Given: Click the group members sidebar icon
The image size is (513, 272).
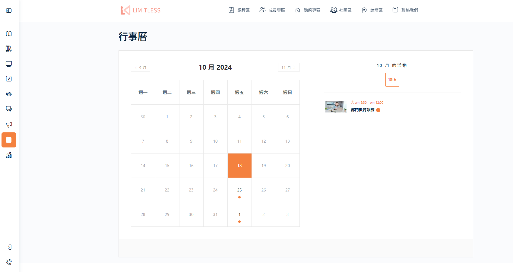Looking at the screenshot, I should pos(9,94).
